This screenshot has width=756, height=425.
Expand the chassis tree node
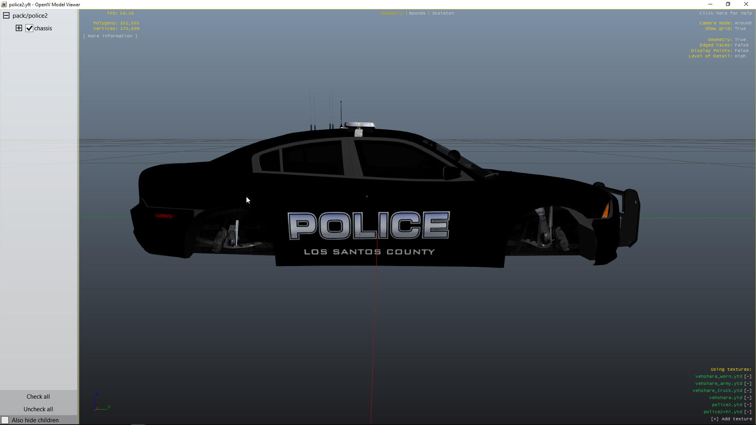point(19,28)
